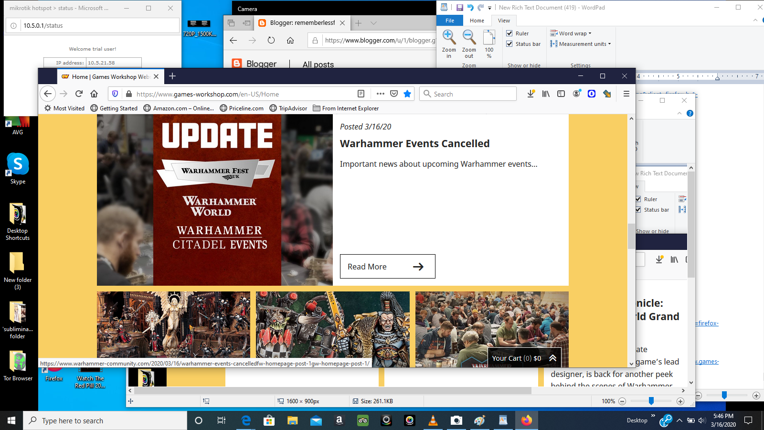
Task: Switch to the WordPad Home tab
Action: point(477,21)
